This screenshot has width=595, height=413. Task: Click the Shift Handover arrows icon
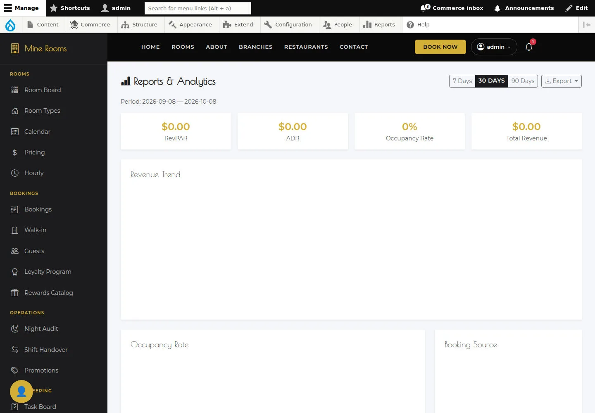[15, 350]
